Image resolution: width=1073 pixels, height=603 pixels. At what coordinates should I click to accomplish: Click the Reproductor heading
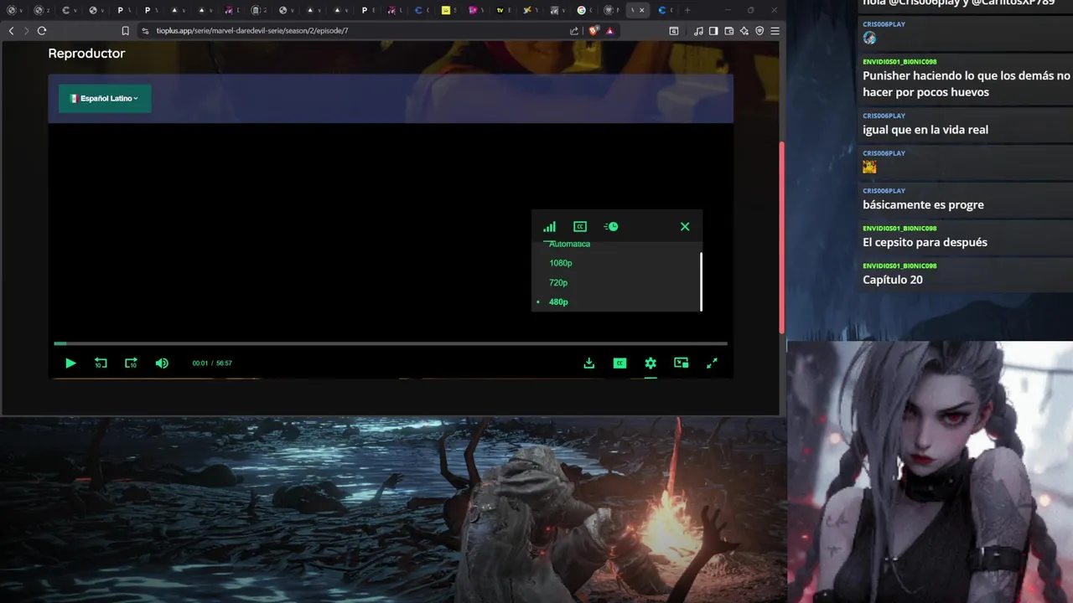pos(86,54)
